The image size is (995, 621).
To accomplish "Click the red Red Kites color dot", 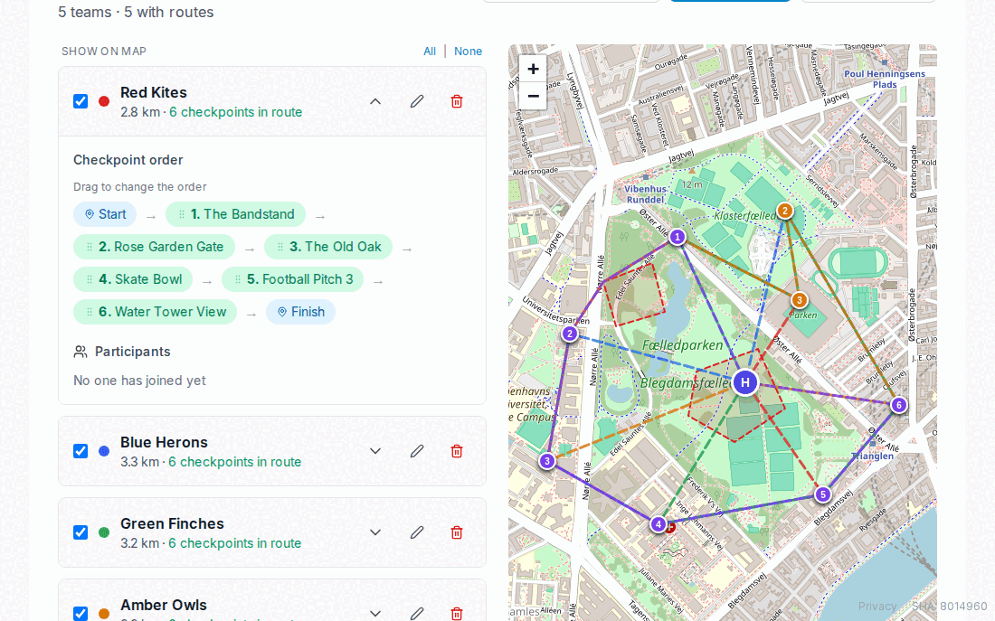I will click(104, 101).
